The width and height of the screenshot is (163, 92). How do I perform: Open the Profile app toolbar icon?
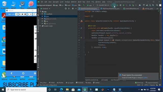130,5
